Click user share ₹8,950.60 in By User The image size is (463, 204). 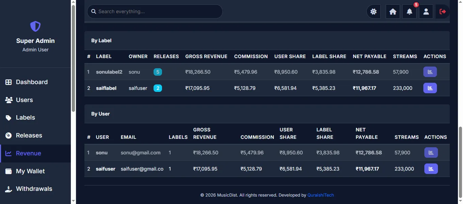point(291,153)
